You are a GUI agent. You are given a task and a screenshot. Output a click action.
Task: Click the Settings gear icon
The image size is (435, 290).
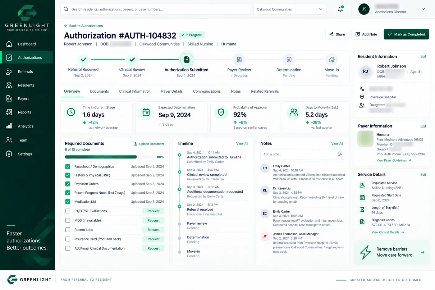click(9, 154)
